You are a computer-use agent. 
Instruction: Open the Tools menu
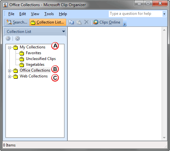49,14
